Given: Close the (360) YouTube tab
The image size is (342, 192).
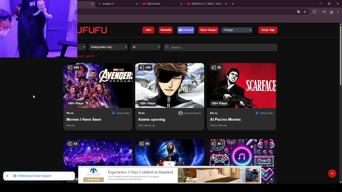Looking at the screenshot, I should pyautogui.click(x=181, y=4).
